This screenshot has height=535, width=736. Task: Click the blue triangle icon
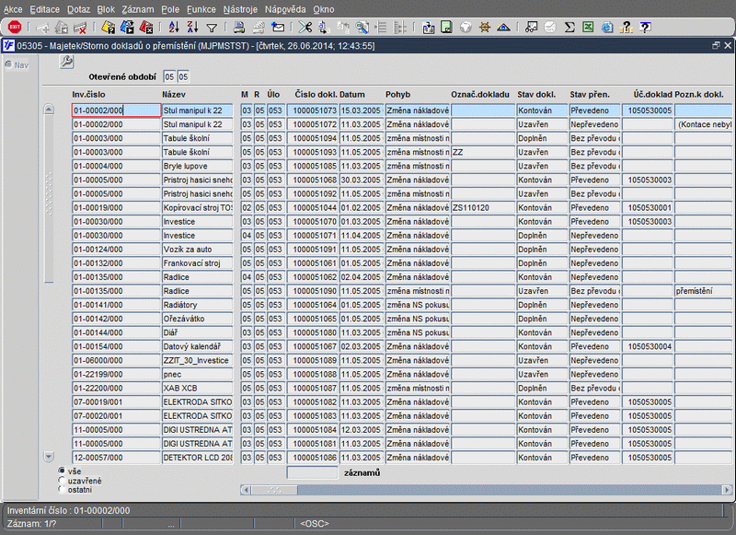(503, 28)
